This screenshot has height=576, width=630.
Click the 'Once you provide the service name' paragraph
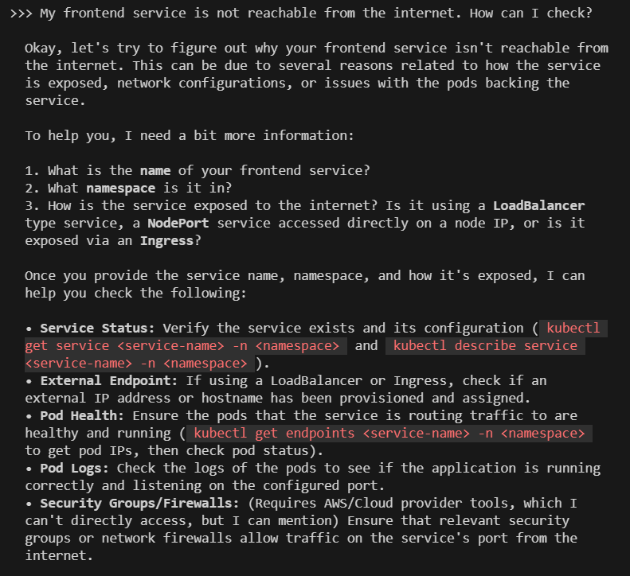point(305,285)
